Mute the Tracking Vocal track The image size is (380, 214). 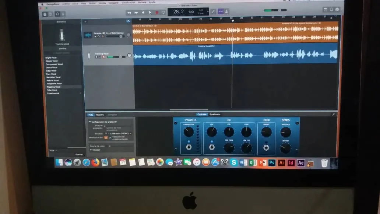pos(96,57)
